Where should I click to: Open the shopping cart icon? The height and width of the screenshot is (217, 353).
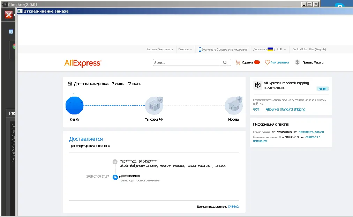[238, 62]
